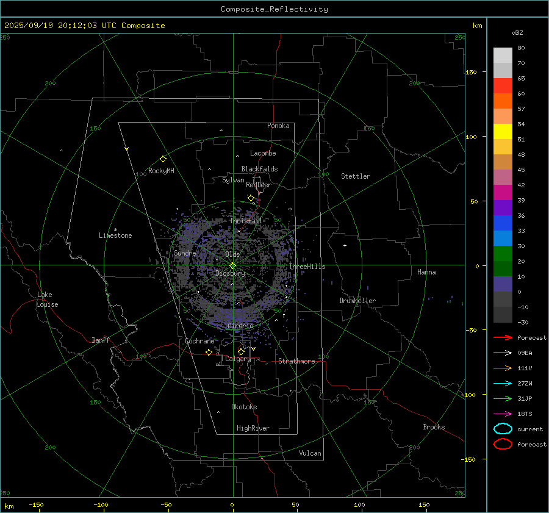Click the orange 111V arrow legend icon
The height and width of the screenshot is (513, 549).
[503, 368]
